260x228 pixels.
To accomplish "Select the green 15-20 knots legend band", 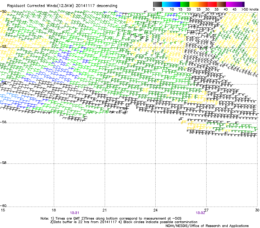I will (x=185, y=4).
